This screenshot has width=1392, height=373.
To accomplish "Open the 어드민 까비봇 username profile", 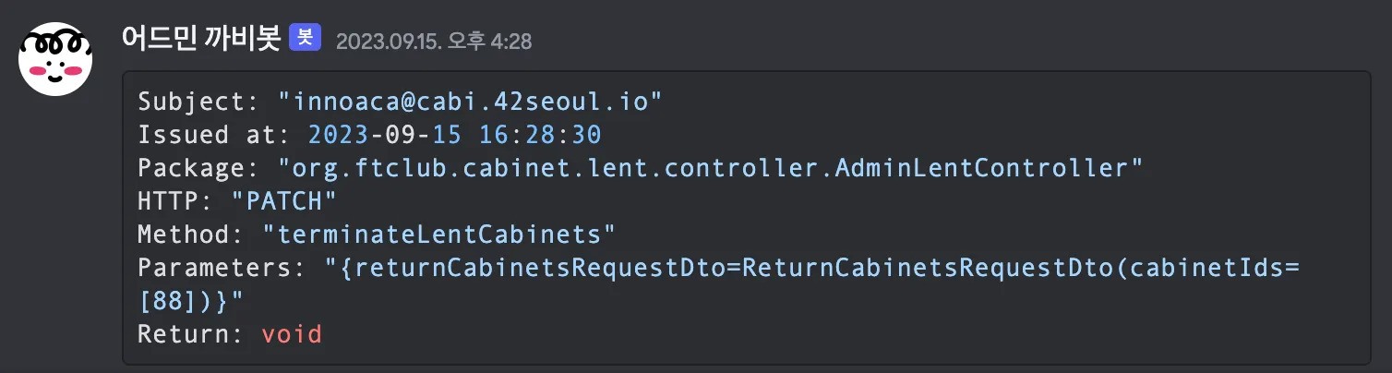I will click(200, 39).
